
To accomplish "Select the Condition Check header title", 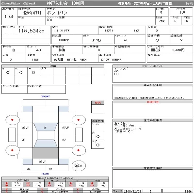I will [x=18, y=3].
